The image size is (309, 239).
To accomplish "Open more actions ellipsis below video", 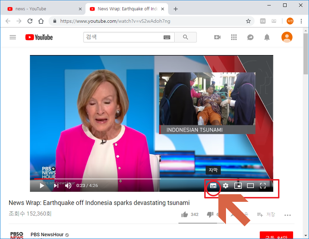I will pos(288,215).
